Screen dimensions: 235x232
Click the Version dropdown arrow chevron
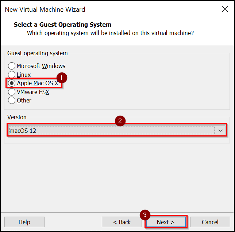coord(220,130)
